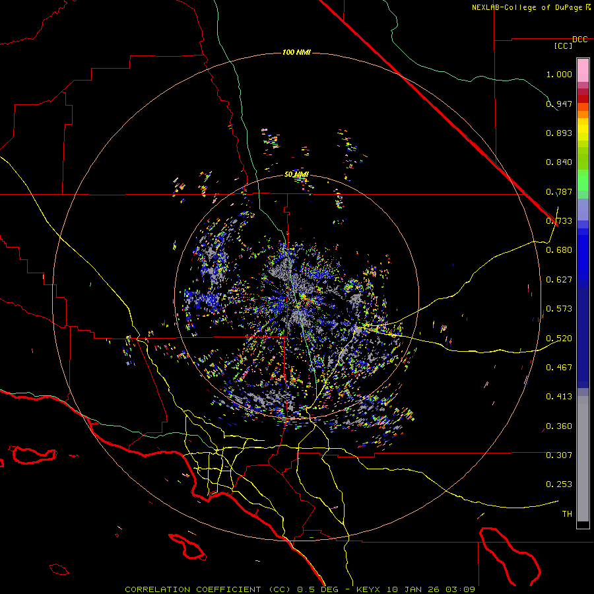The width and height of the screenshot is (594, 594).
Task: Click the 0.5 DEG elevation text
Action: click(318, 589)
